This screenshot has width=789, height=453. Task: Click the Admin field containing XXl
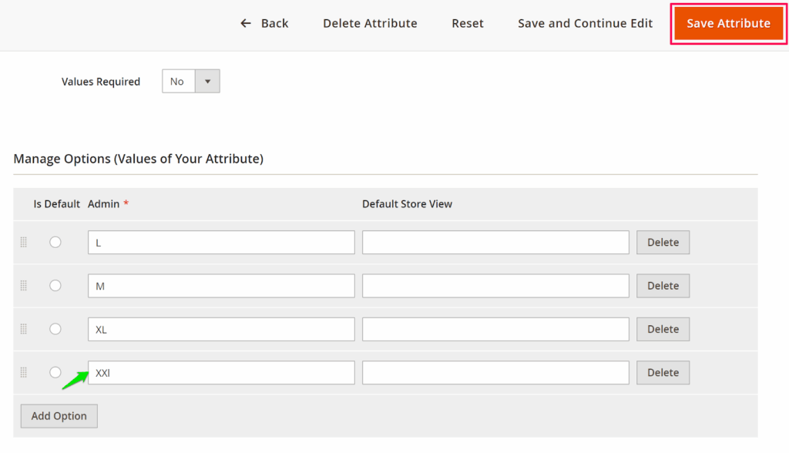tap(221, 373)
